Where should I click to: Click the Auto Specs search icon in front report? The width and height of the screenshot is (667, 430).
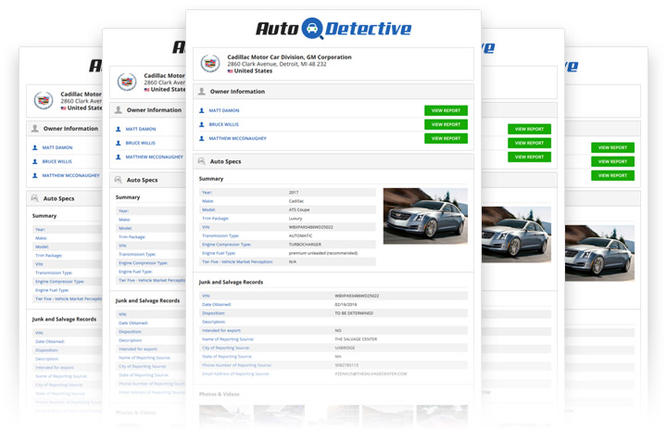pyautogui.click(x=202, y=161)
